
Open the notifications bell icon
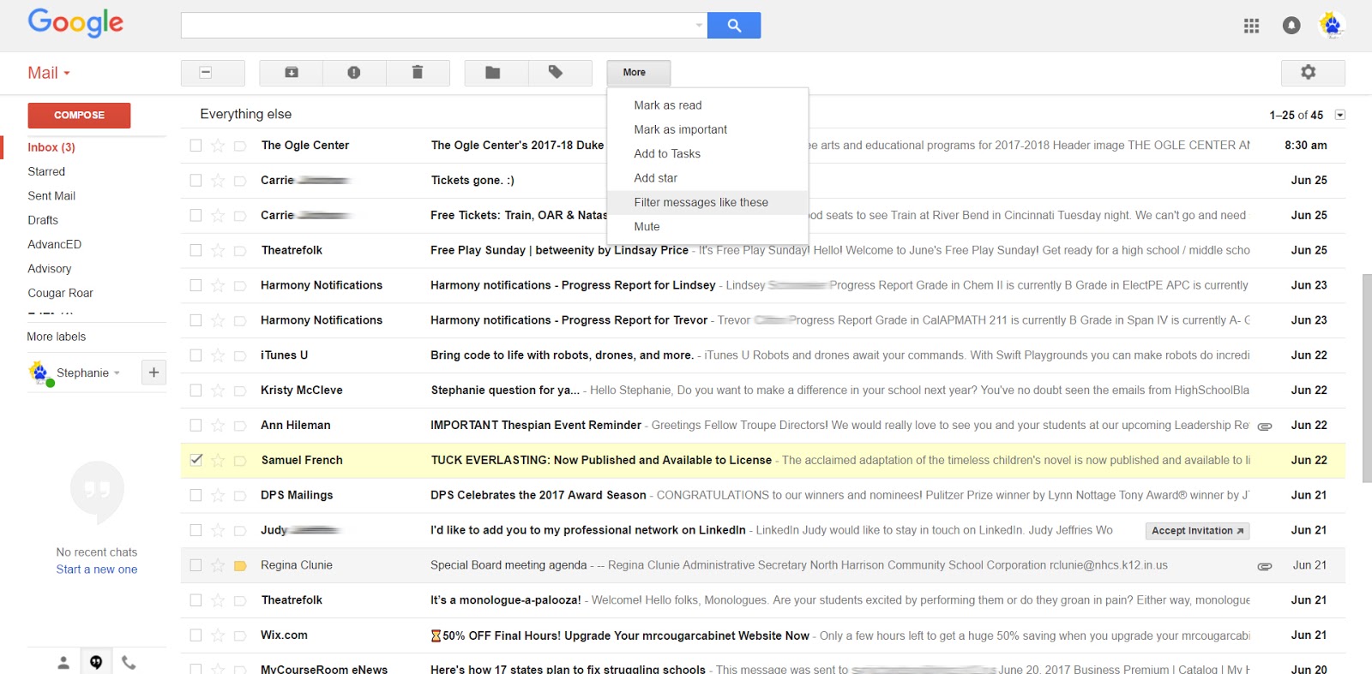(1291, 26)
